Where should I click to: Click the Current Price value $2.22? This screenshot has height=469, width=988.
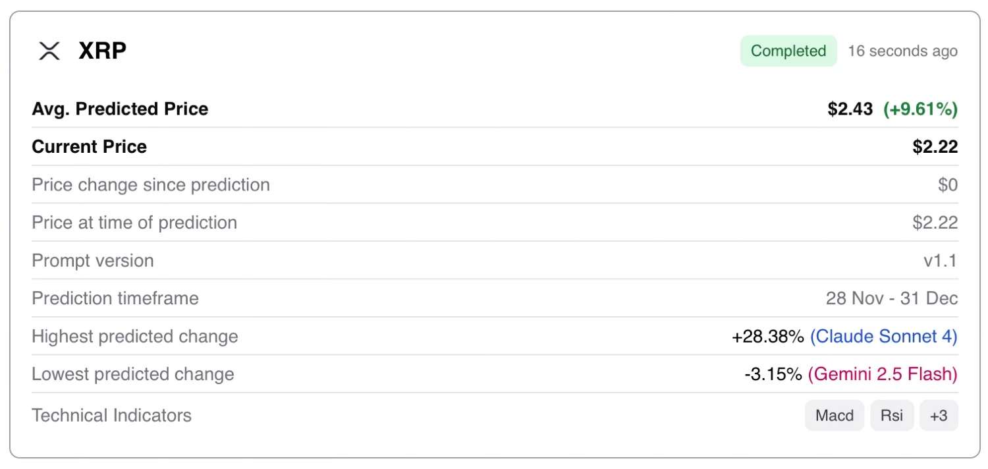(x=935, y=147)
